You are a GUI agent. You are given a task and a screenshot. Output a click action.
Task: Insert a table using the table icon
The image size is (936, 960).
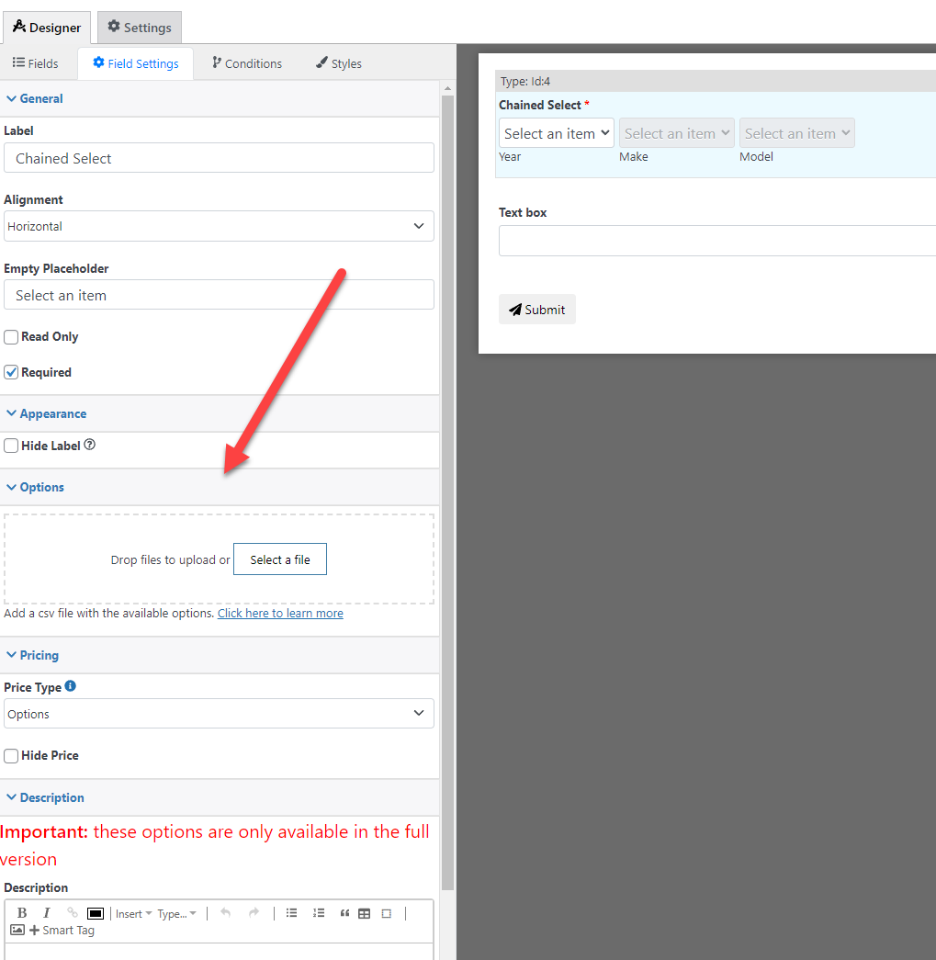(x=365, y=913)
